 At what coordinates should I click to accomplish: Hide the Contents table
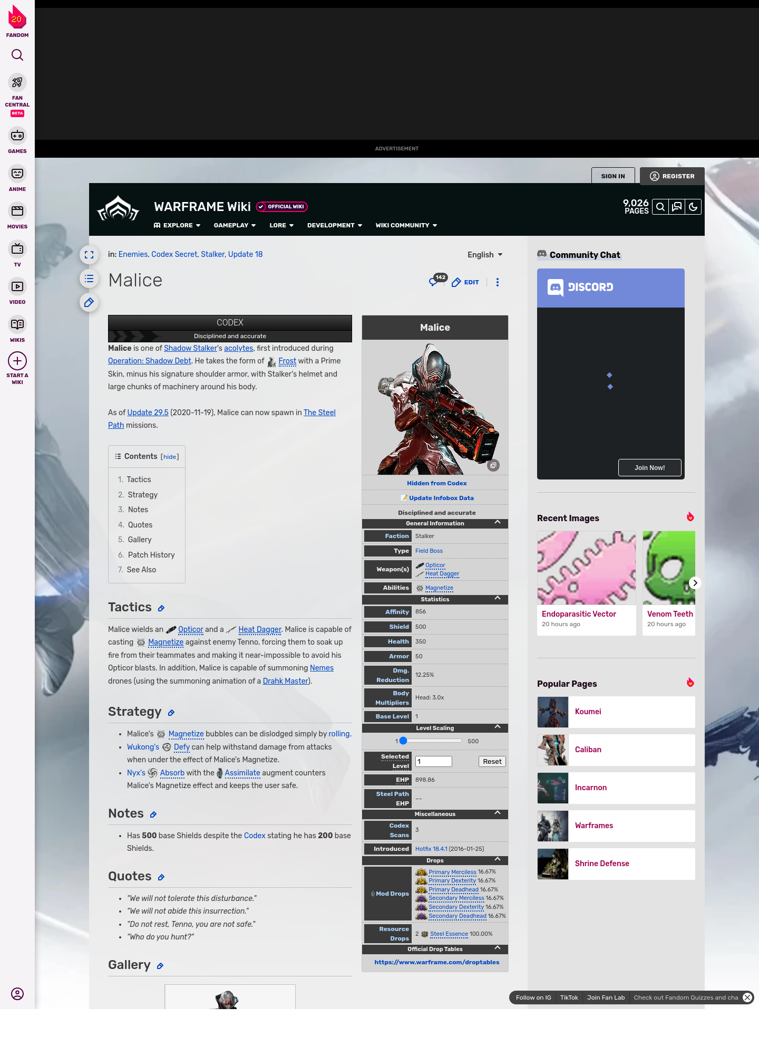point(170,457)
